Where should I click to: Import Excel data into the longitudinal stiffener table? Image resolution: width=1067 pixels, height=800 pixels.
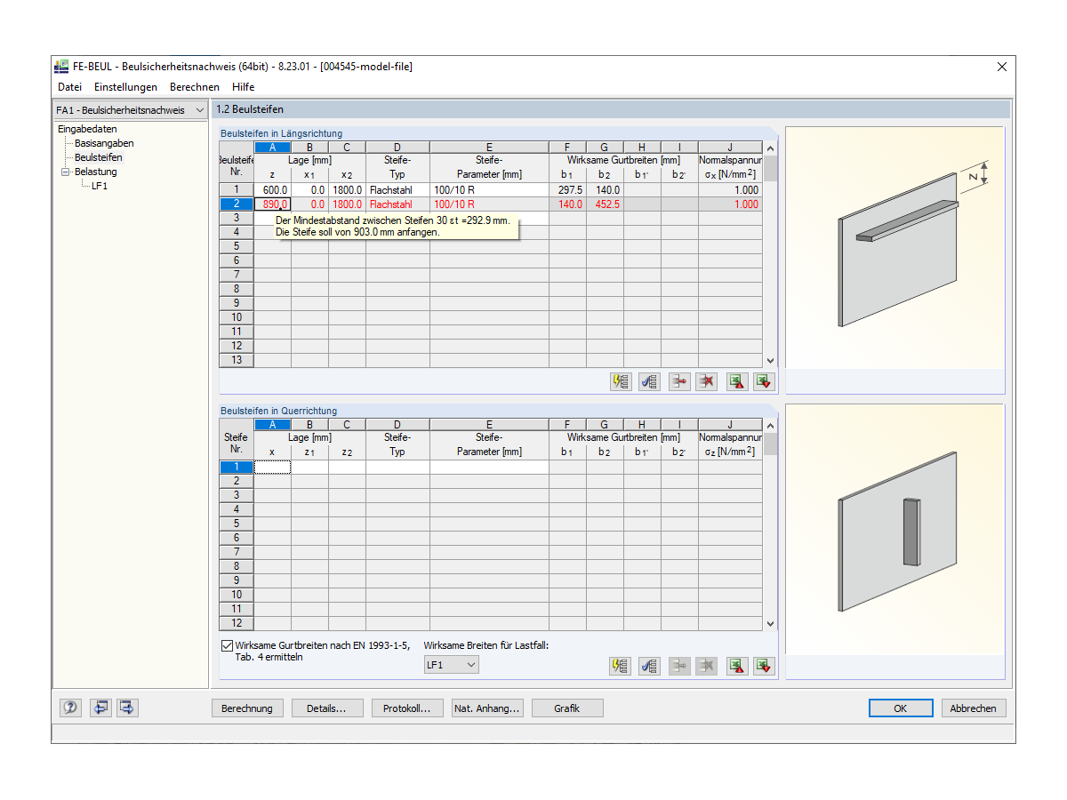[x=736, y=381]
